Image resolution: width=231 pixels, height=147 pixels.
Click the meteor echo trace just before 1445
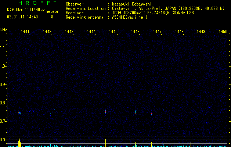(106, 111)
